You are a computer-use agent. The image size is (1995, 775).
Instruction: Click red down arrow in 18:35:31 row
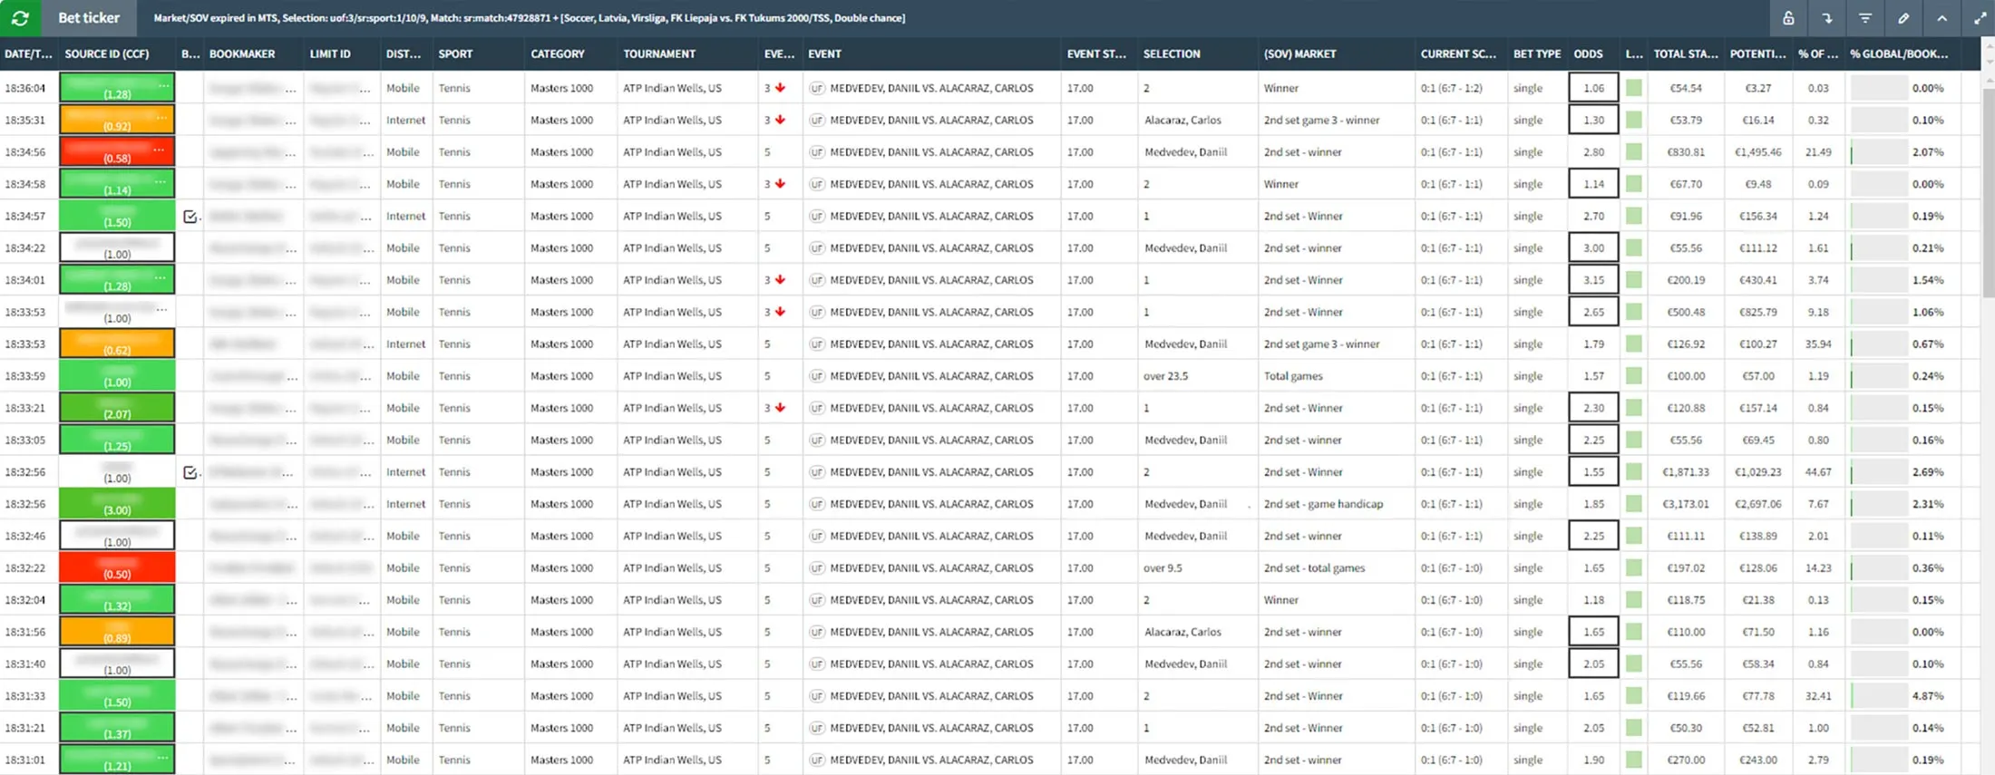780,120
